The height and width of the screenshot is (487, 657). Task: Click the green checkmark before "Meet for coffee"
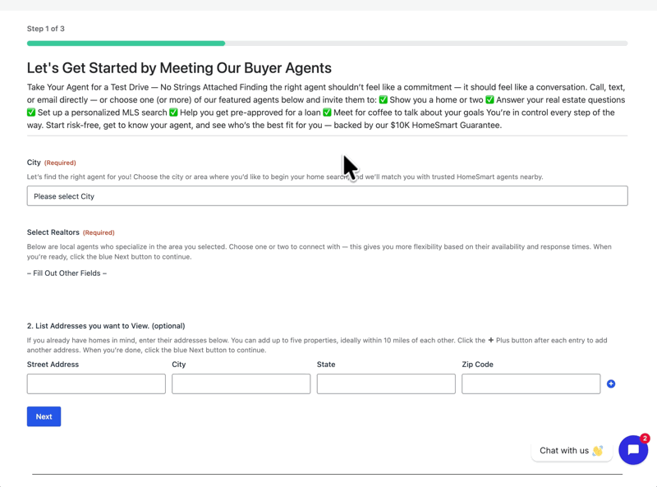click(327, 113)
